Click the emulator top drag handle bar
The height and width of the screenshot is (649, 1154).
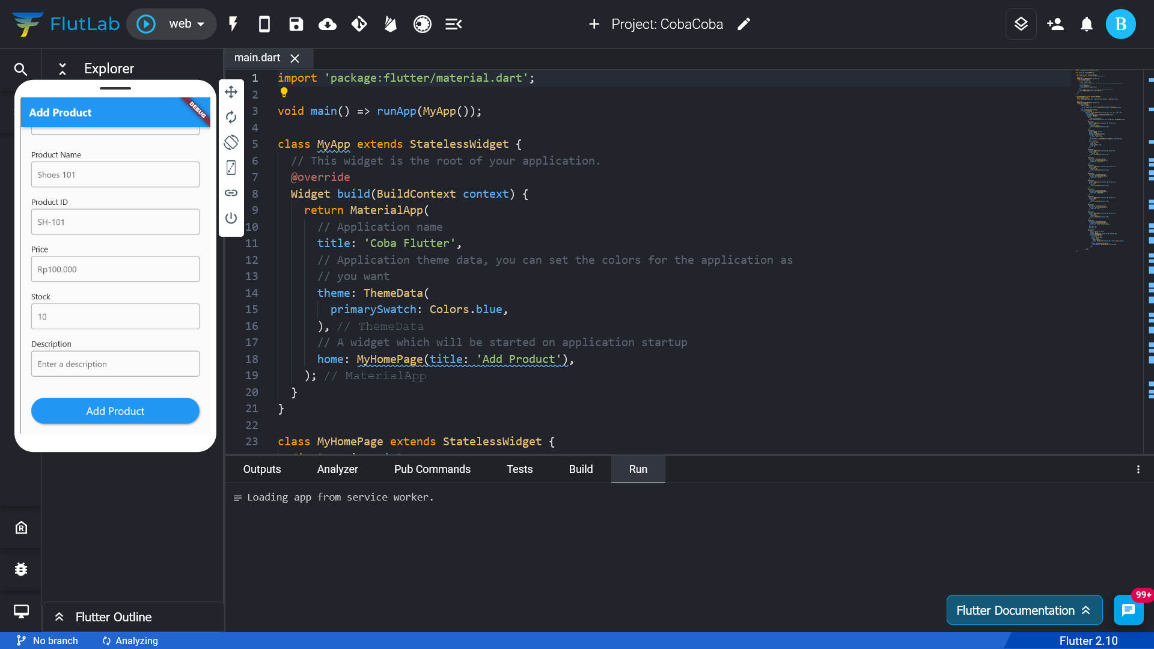point(115,88)
